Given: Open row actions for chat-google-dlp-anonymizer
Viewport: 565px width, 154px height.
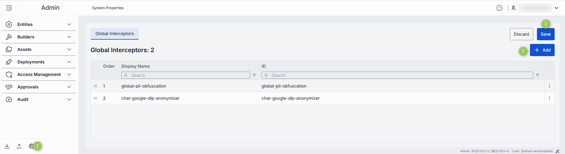Looking at the screenshot, I should click(x=549, y=98).
